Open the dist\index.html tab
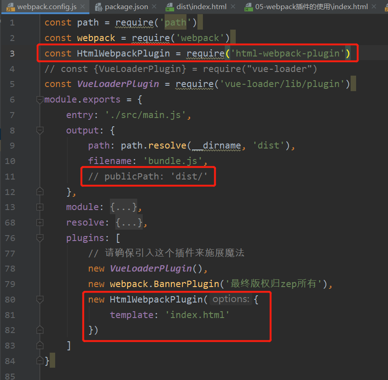This screenshot has height=380, width=388. tap(202, 7)
